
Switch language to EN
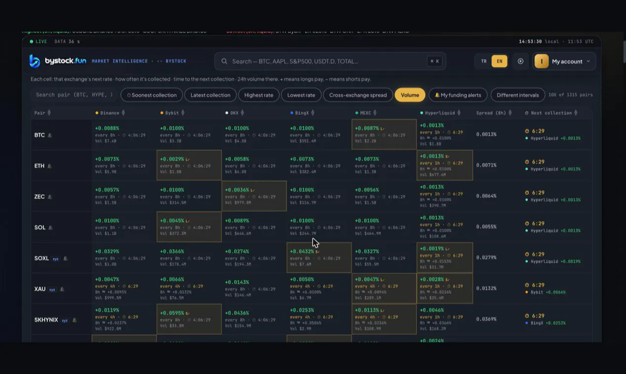(499, 62)
